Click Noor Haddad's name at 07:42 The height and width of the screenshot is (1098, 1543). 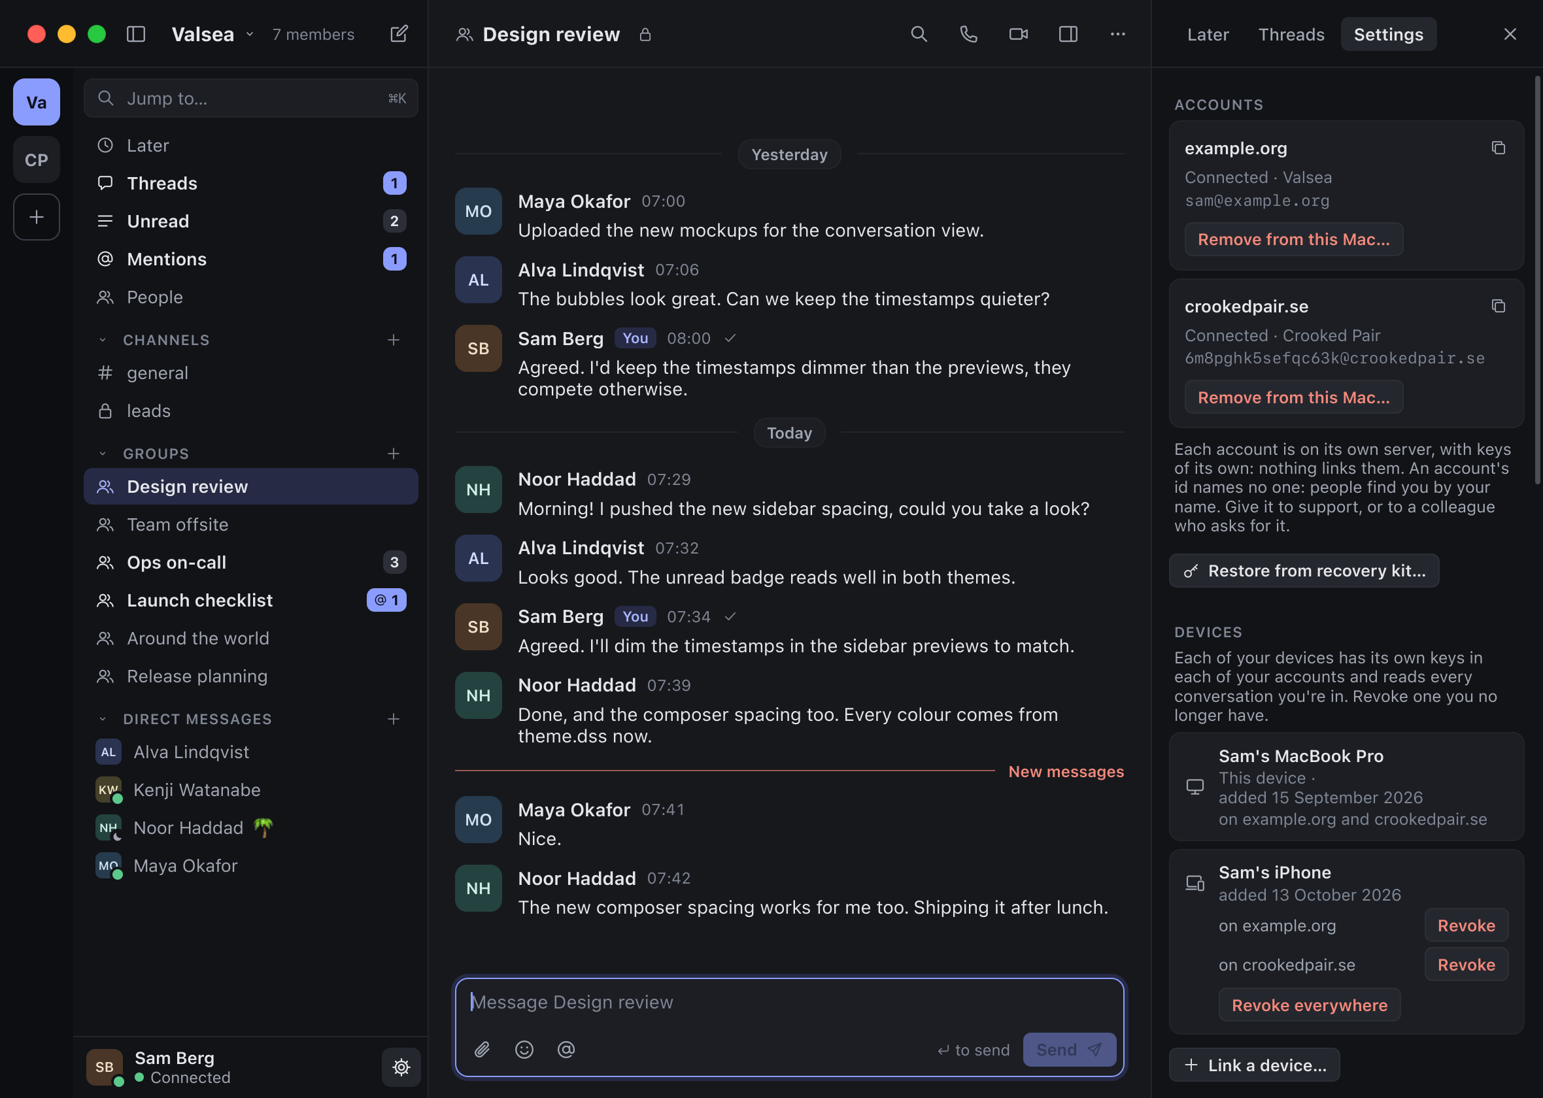[577, 878]
